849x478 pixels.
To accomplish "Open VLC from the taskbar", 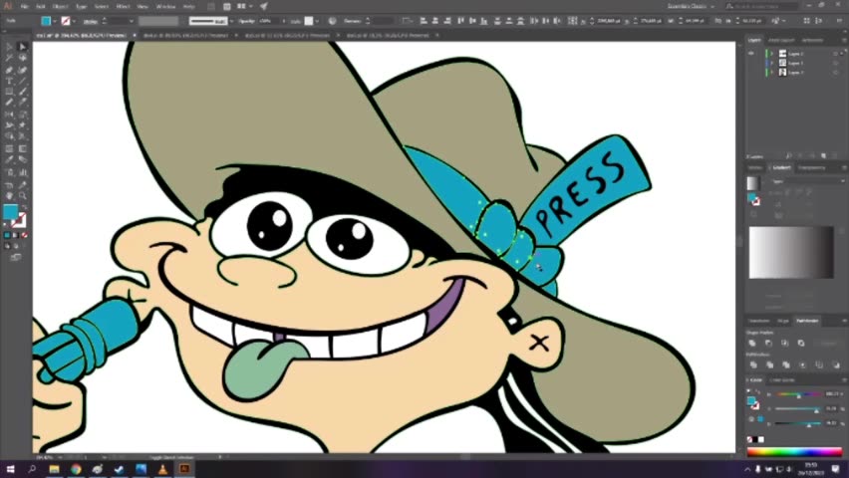I will 162,469.
